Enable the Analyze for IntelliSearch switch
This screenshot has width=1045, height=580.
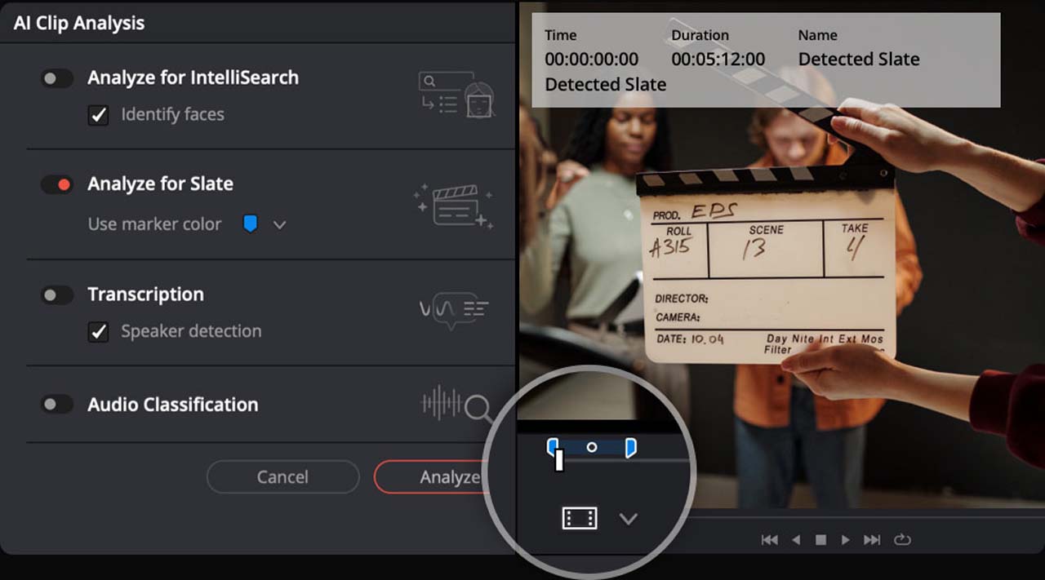56,78
